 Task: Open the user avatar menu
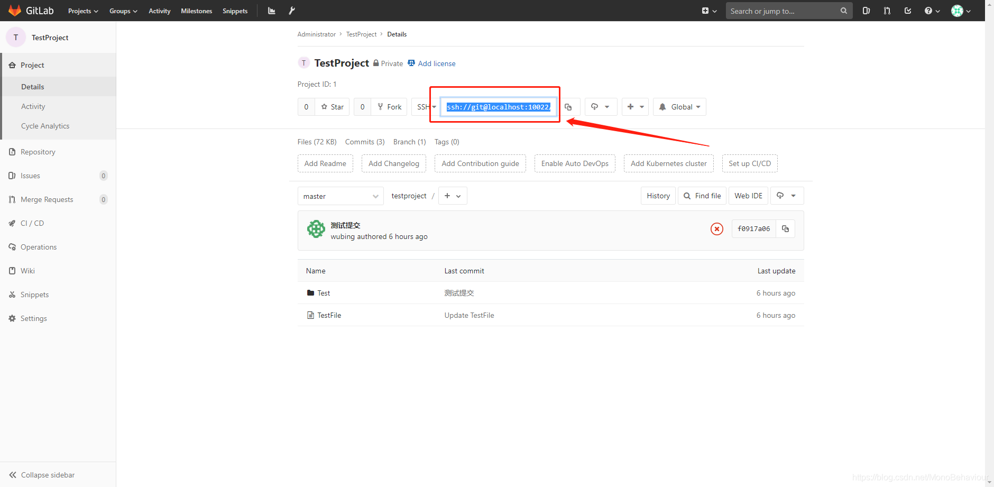click(961, 11)
